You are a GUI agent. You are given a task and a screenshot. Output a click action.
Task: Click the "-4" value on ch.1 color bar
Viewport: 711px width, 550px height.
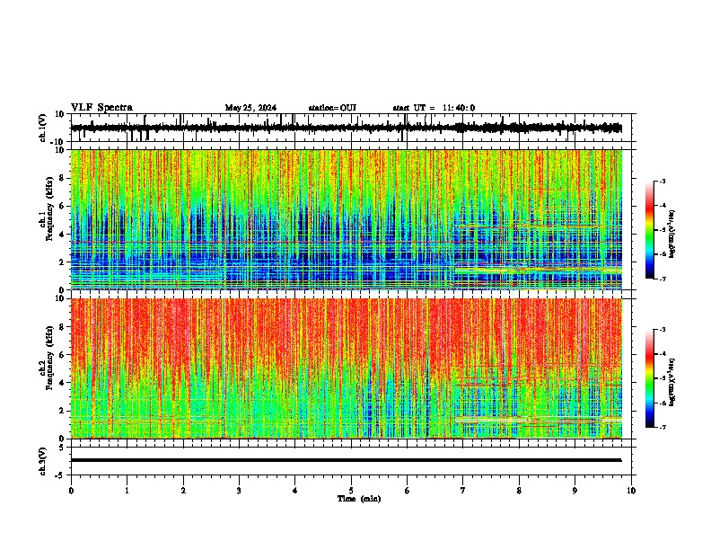point(663,206)
